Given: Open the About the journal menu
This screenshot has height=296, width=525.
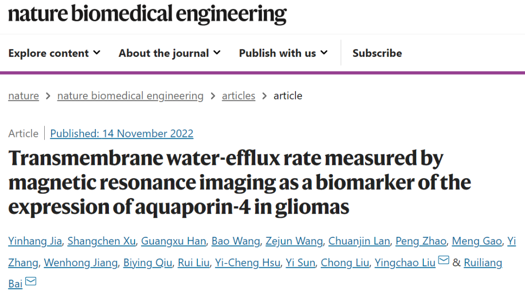Looking at the screenshot, I should coord(169,53).
